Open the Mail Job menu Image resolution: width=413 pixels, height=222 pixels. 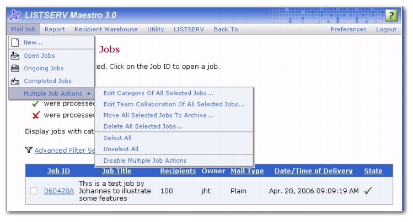tap(23, 29)
